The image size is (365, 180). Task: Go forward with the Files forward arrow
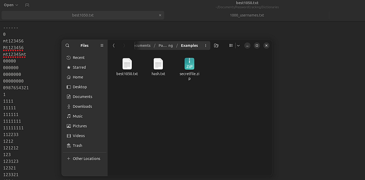click(x=124, y=46)
